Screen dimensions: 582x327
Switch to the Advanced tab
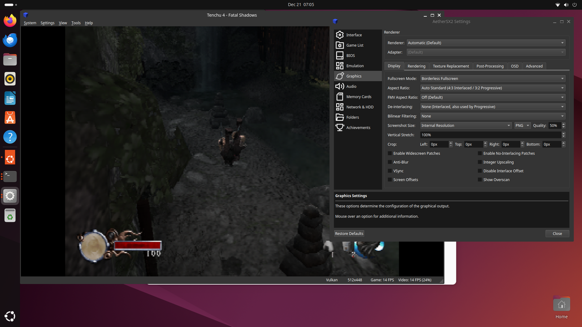(534, 66)
